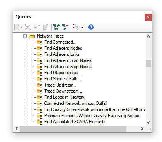
Task: Click the icon beside Find Adjacent Start Nodes
Action: coord(39,61)
